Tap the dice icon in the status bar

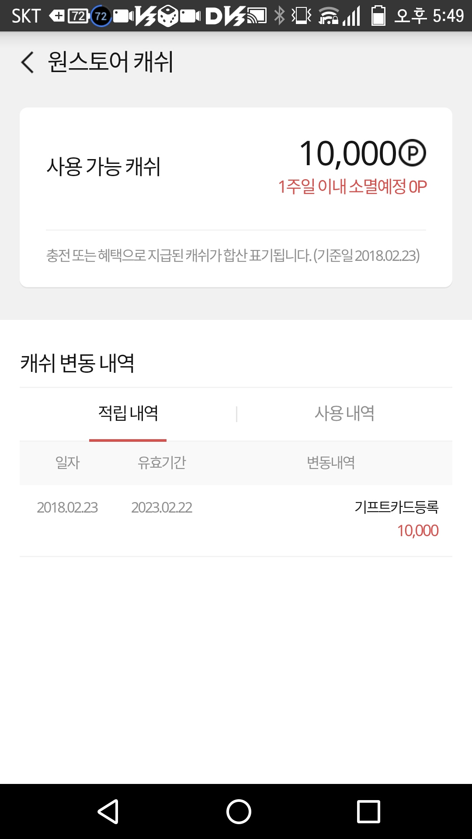coord(168,16)
